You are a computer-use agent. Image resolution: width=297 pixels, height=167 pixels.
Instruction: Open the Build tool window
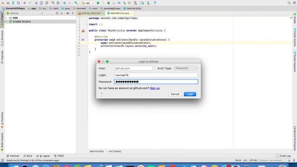pyautogui.click(x=28, y=156)
